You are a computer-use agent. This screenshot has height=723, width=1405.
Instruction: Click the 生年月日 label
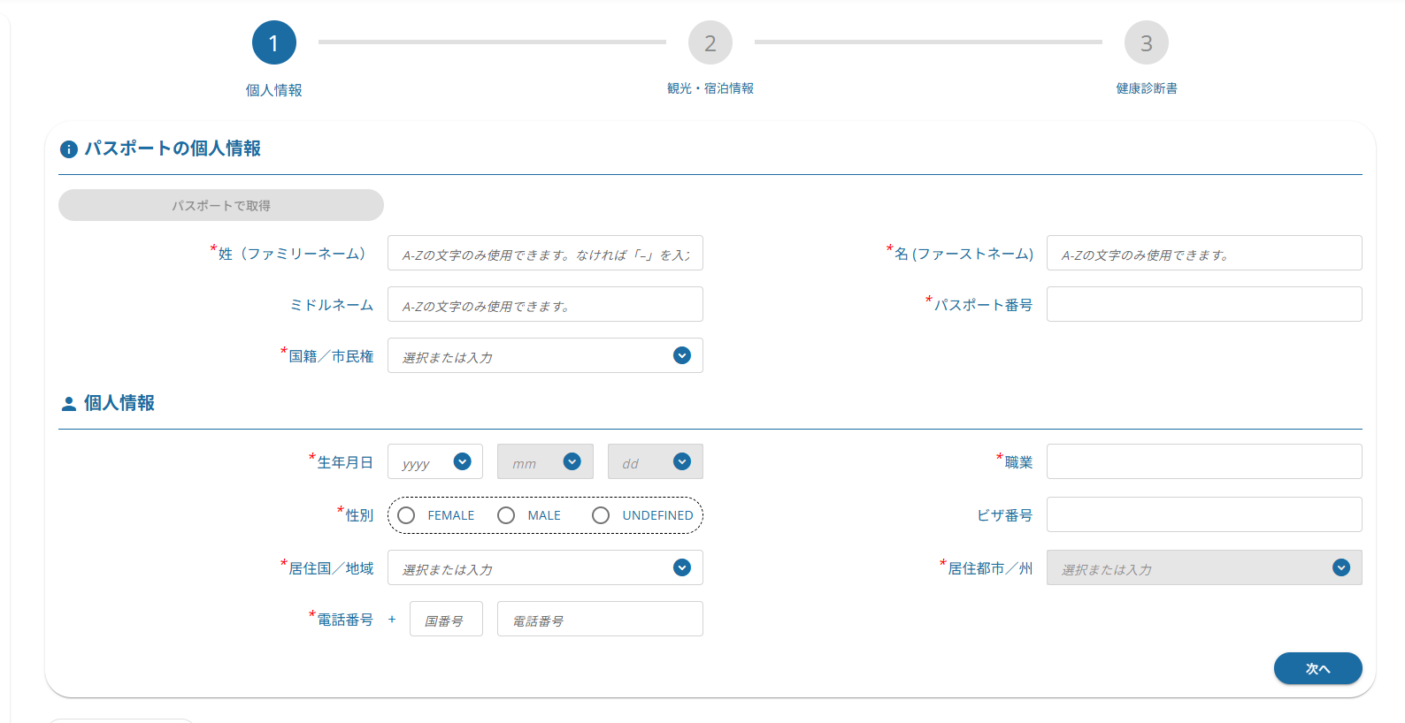point(345,462)
